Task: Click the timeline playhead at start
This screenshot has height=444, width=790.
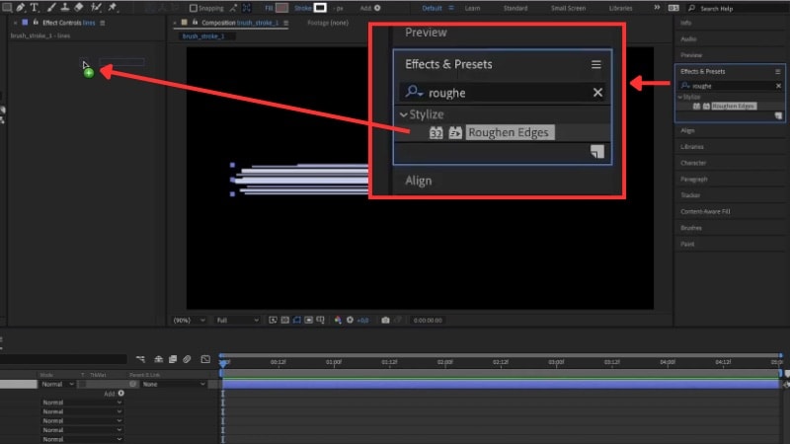Action: click(222, 362)
